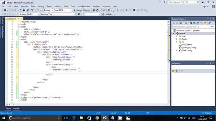Click the Visual Studio taskbar icon
The image size is (216, 121).
pos(105,118)
